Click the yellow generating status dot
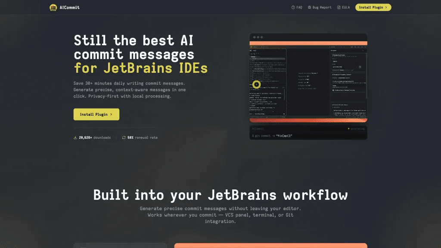The width and height of the screenshot is (441, 248). 348,129
